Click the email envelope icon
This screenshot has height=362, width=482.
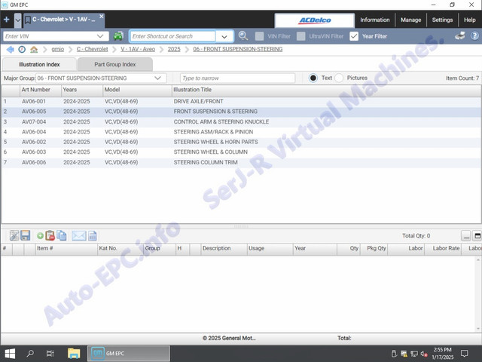click(79, 236)
